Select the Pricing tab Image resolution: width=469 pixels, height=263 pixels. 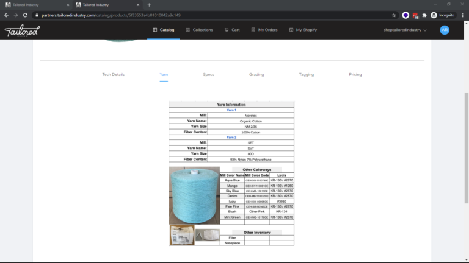click(355, 75)
